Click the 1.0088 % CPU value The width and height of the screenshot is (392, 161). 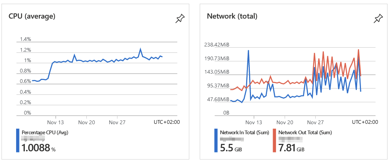(x=39, y=148)
